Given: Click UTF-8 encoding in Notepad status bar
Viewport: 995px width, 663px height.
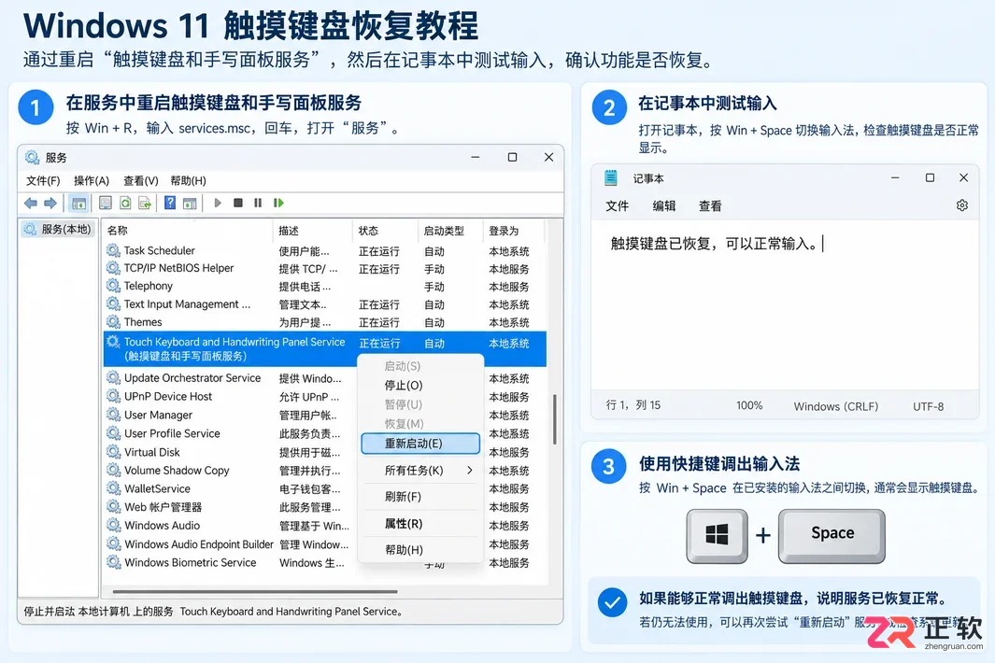Looking at the screenshot, I should point(928,406).
